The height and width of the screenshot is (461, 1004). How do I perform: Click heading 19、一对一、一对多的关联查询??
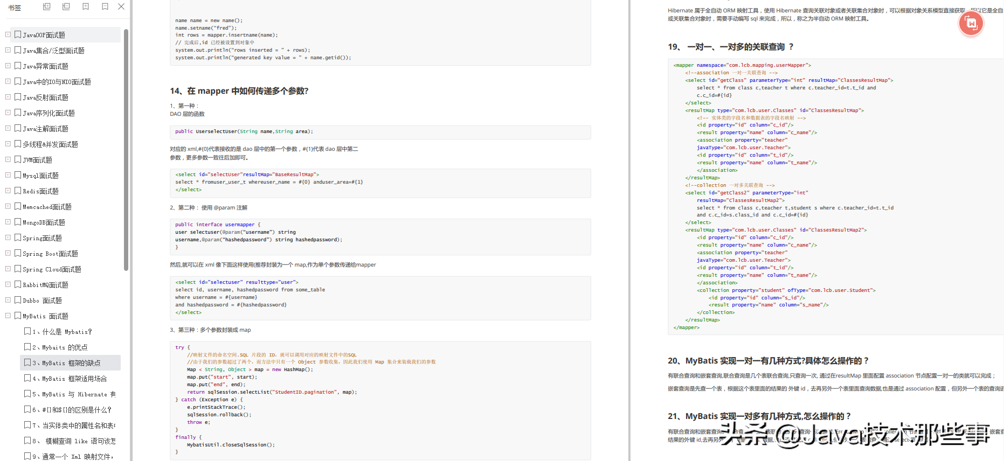[x=731, y=47]
